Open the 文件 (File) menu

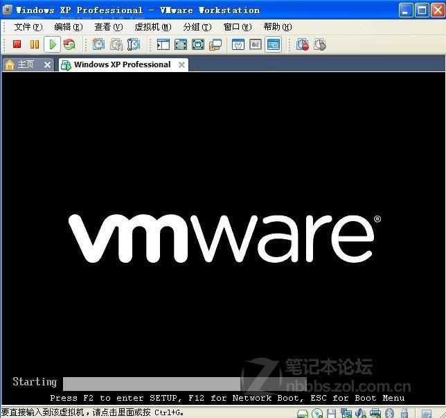(x=28, y=27)
